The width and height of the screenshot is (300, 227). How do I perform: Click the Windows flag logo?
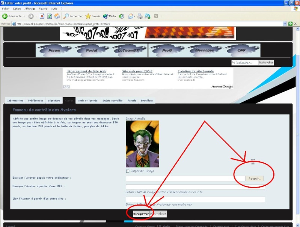coord(295,9)
